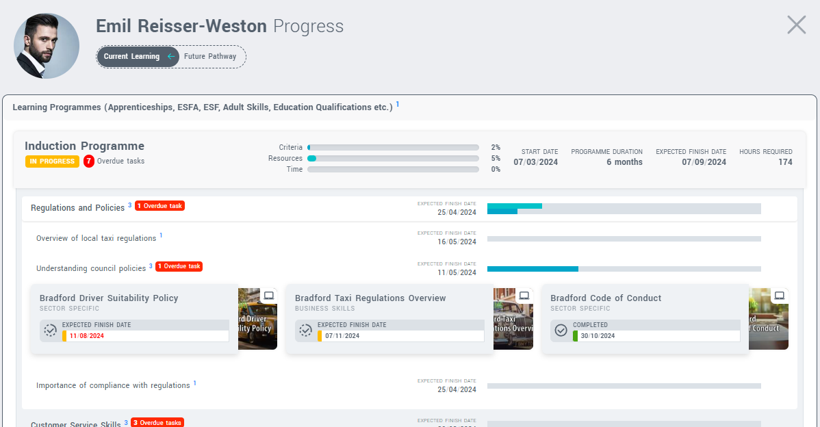Open Bradford Code of Conduct card

coord(645,320)
